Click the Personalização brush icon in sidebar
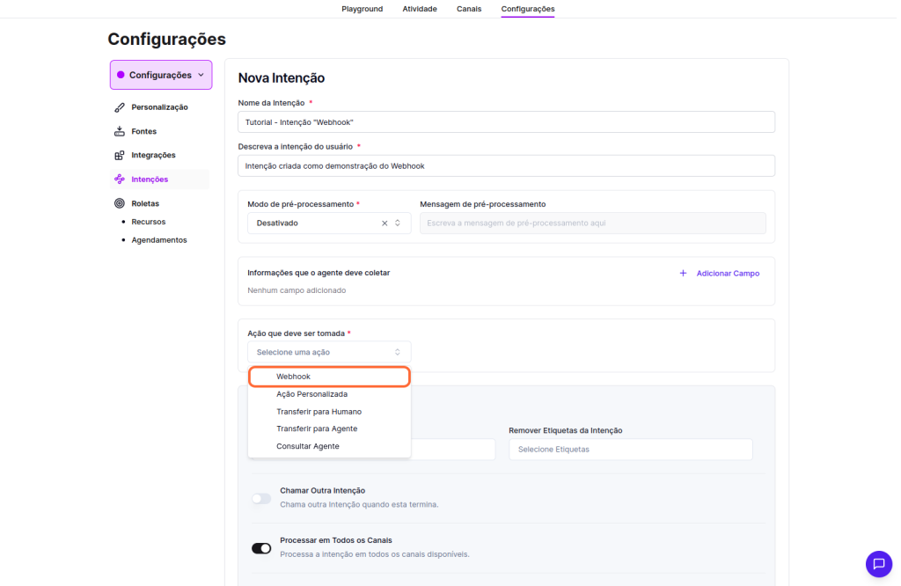 [x=120, y=107]
